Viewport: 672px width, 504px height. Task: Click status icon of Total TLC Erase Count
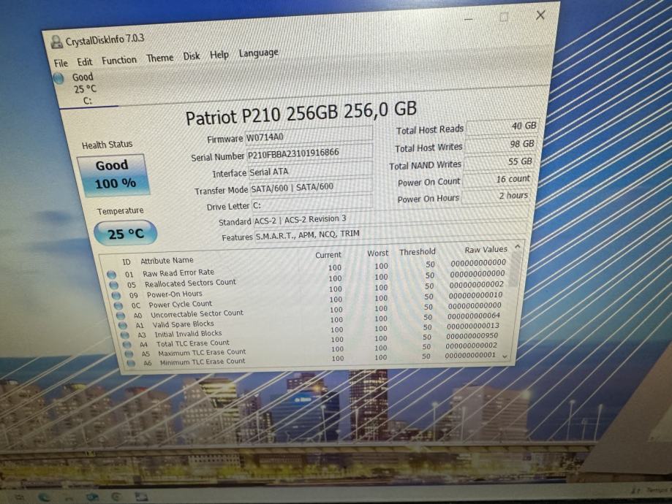click(x=127, y=344)
